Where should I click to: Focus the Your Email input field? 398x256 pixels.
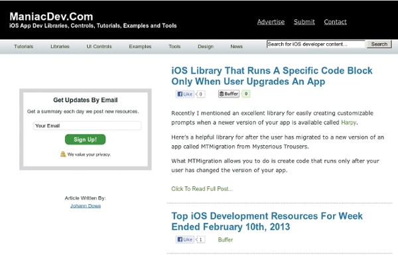[x=88, y=125]
